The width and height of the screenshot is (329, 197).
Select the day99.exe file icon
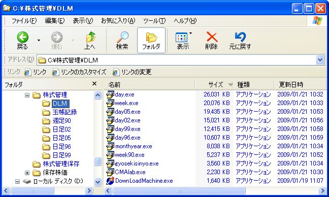pos(110,129)
